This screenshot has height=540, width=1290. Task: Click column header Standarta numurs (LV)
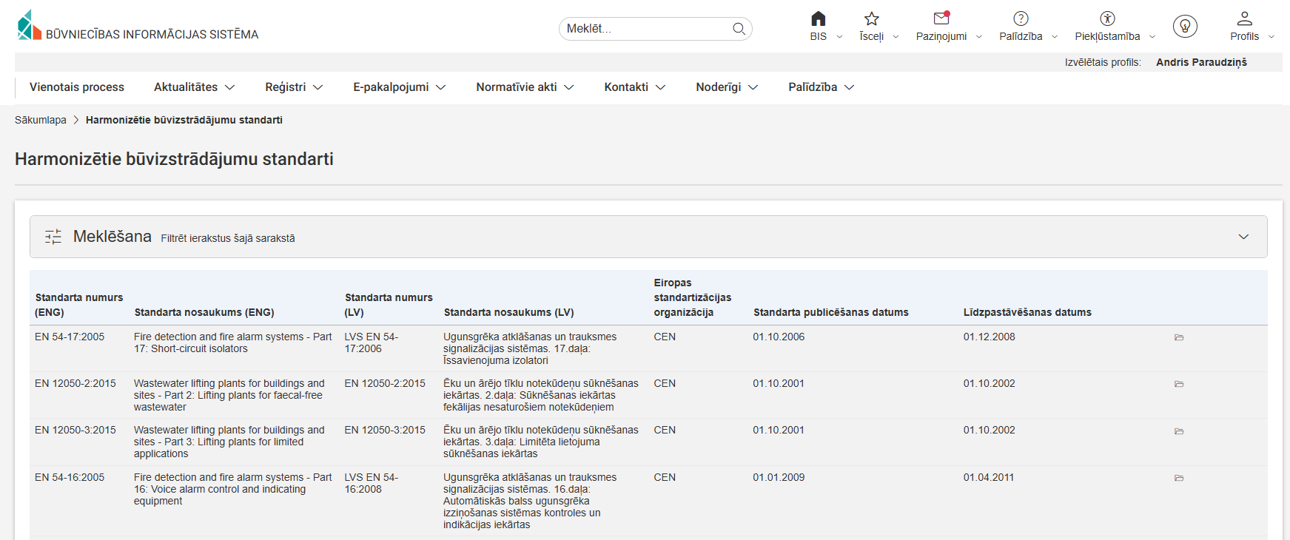tap(389, 305)
